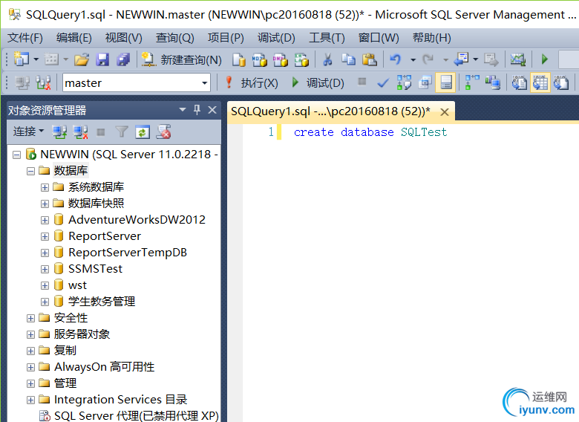579x422 pixels.
Task: Click the XMLA query icon
Action: (301, 59)
